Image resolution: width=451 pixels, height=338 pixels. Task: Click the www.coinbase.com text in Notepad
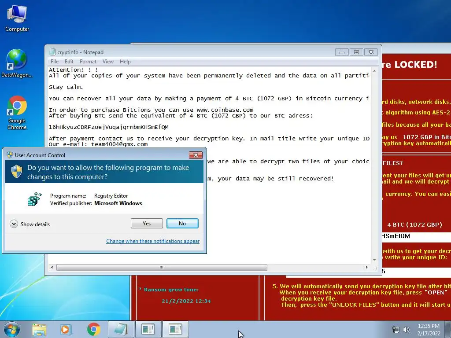(x=225, y=110)
